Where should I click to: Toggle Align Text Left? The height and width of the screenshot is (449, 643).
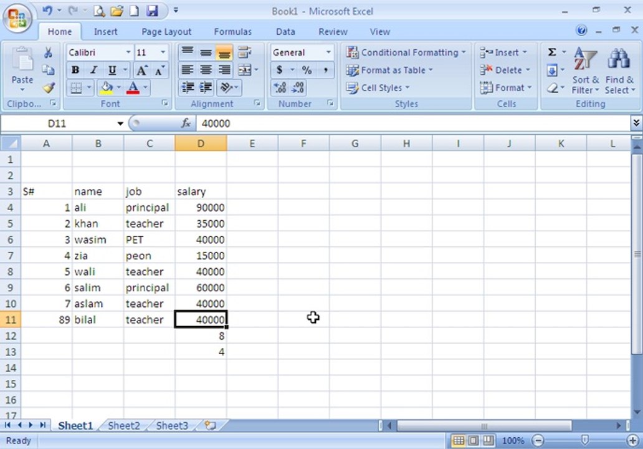point(188,70)
